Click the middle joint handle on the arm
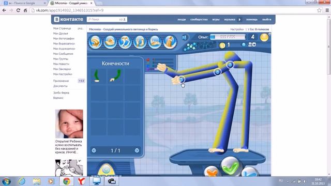 [217, 72]
